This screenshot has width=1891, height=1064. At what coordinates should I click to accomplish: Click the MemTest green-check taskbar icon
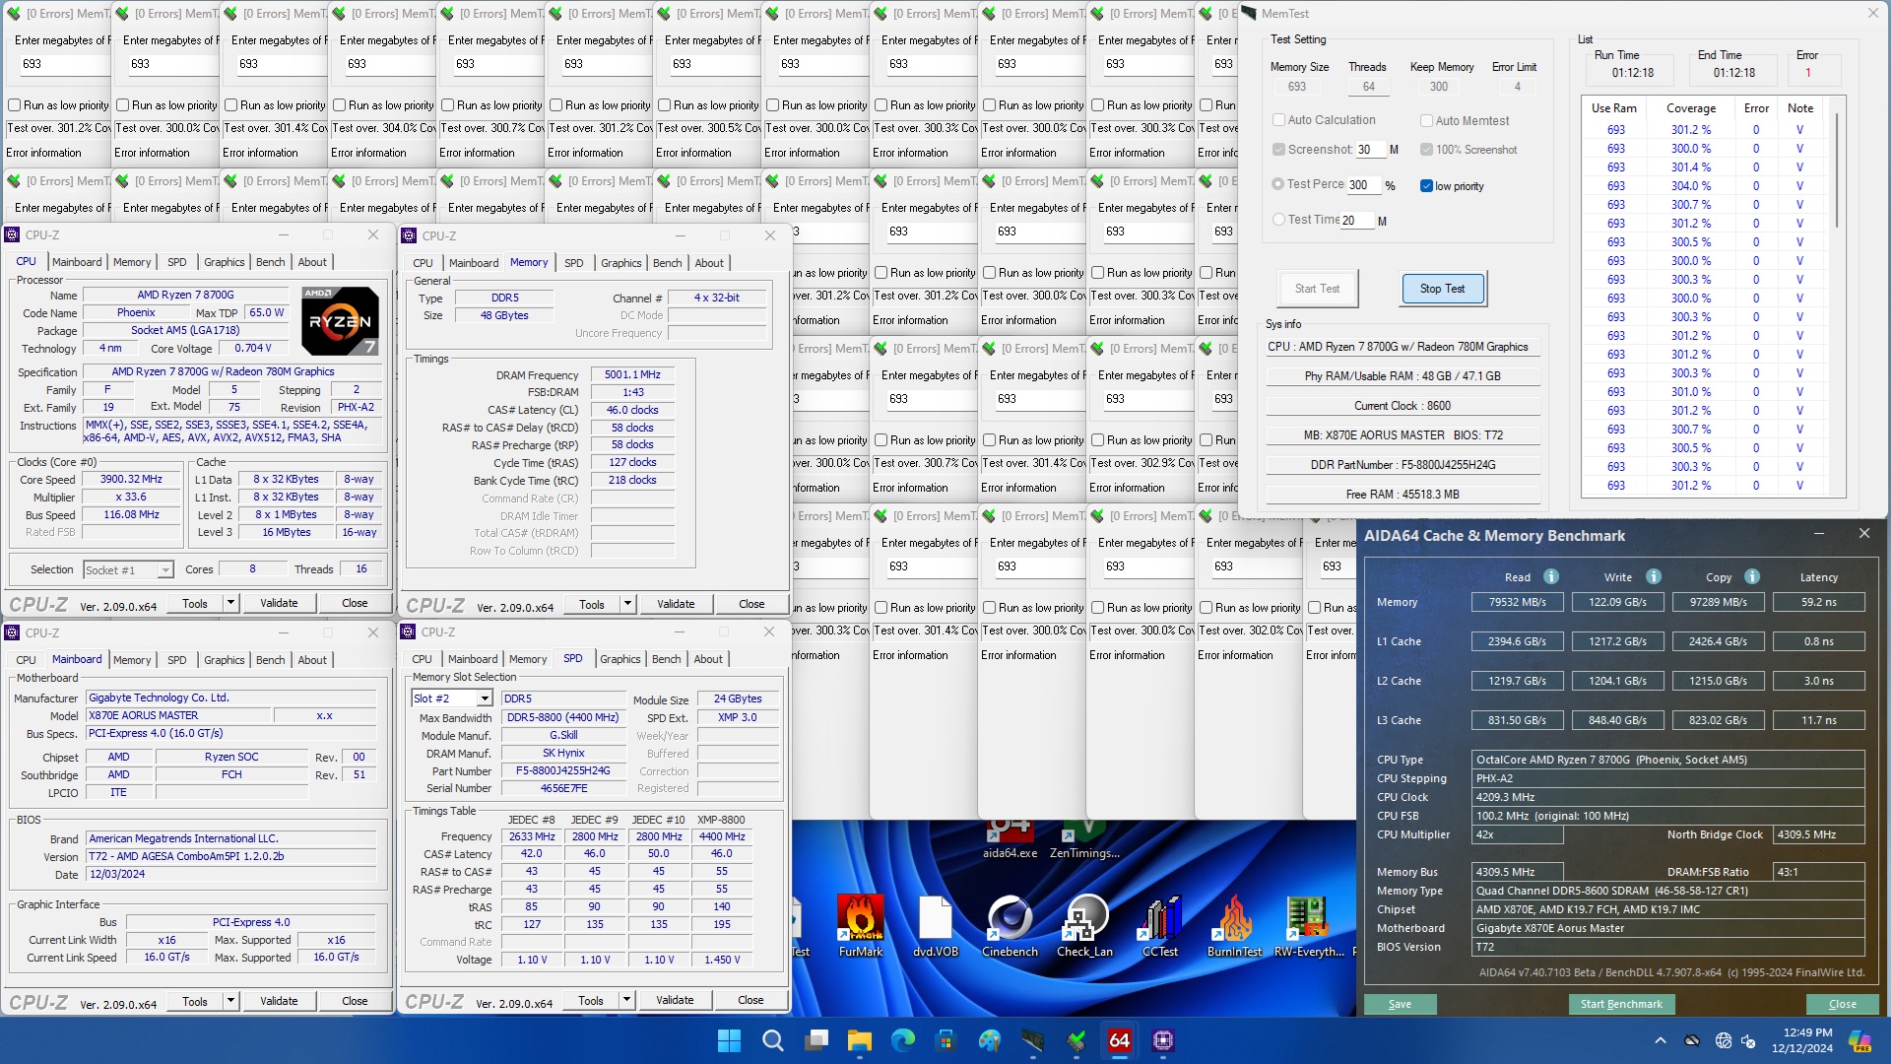(x=1076, y=1040)
